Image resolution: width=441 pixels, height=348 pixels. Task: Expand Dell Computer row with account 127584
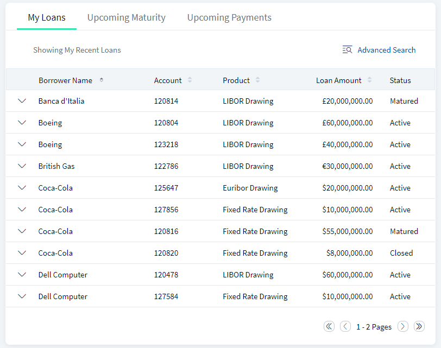[x=22, y=296]
